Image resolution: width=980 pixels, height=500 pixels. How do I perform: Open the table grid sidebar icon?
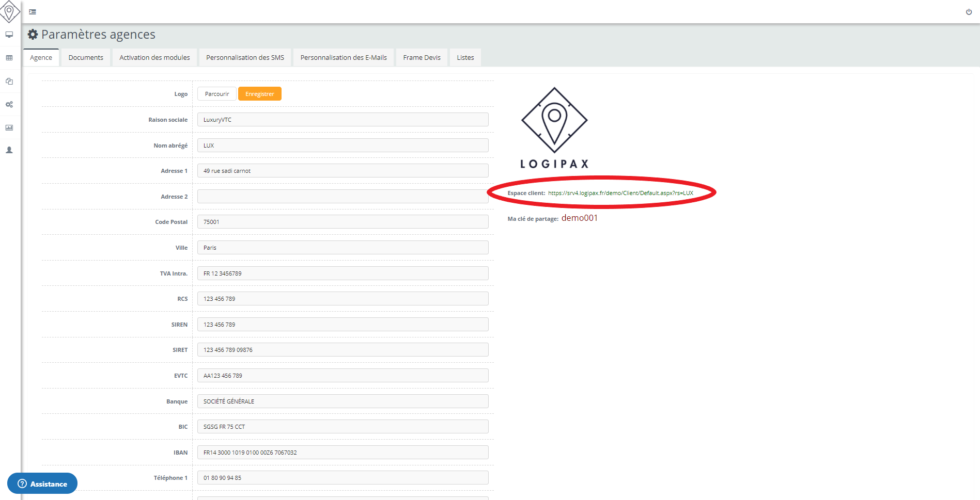click(x=9, y=58)
